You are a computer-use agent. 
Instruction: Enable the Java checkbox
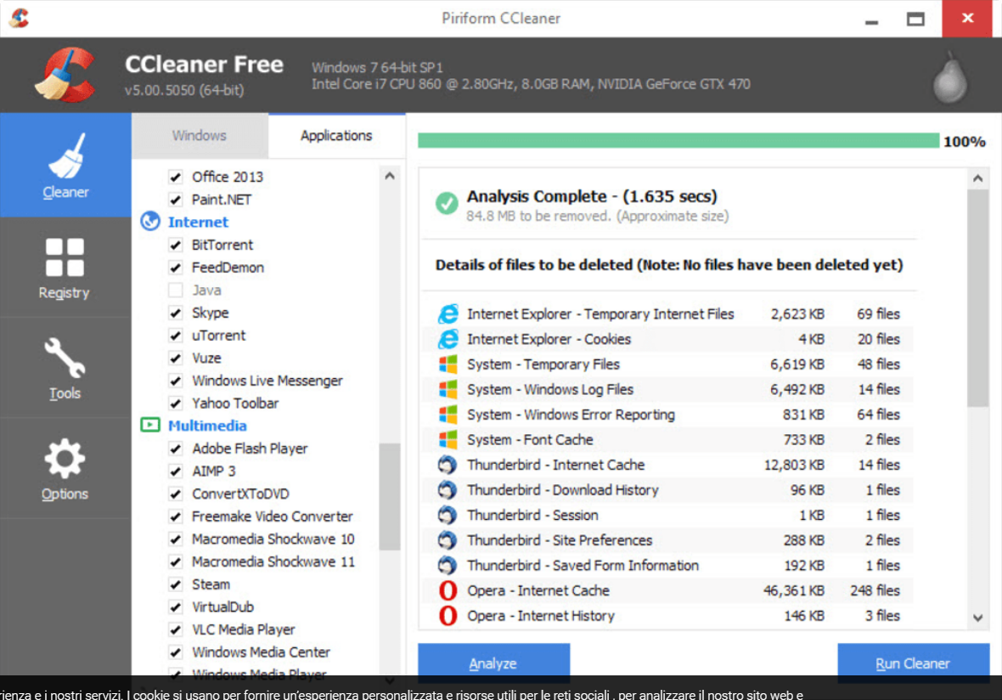[x=176, y=291]
